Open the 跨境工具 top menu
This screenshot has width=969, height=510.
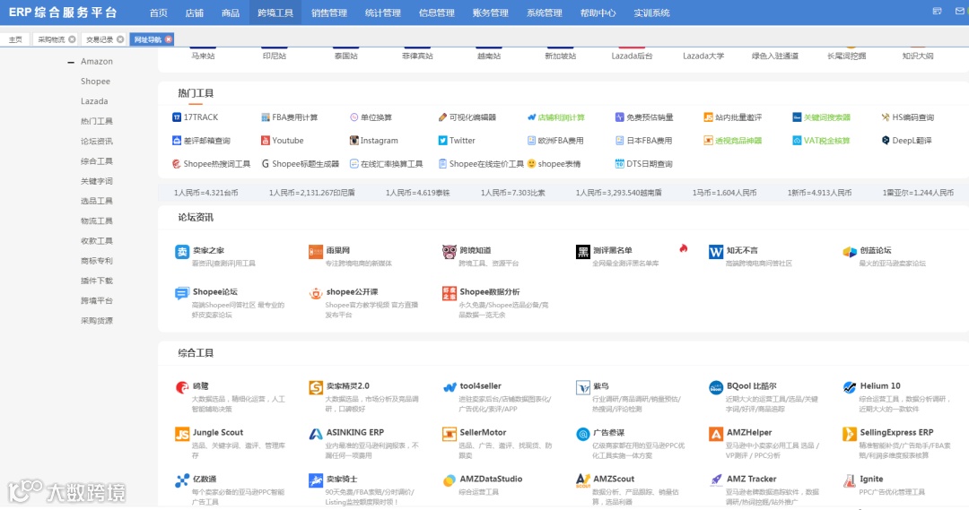click(275, 13)
